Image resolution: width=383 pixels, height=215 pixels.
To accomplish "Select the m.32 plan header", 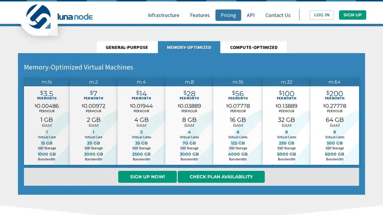I will pyautogui.click(x=286, y=82).
